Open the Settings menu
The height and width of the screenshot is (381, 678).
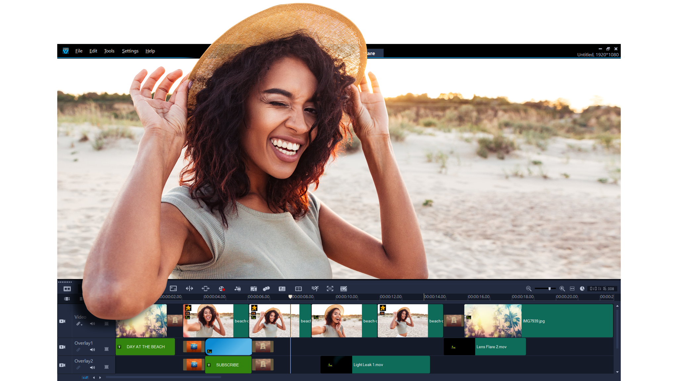pos(130,51)
